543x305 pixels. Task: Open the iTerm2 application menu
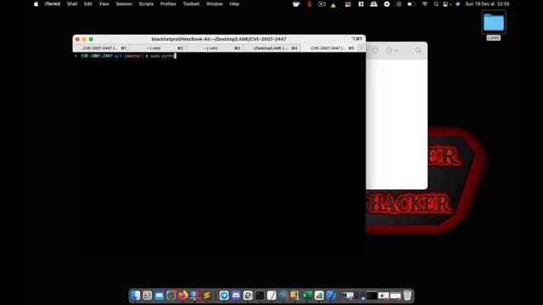point(53,4)
